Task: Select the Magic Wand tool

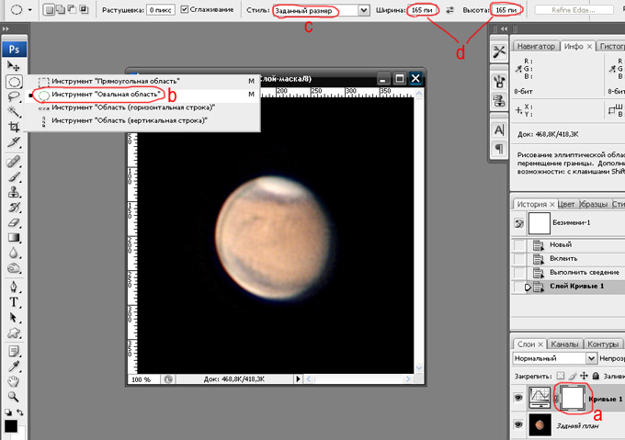Action: coord(13,112)
